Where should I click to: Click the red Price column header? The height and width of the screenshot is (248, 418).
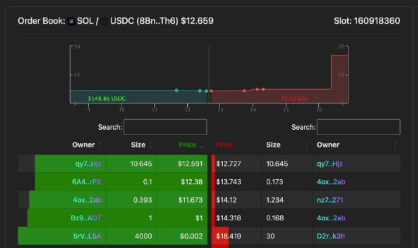[x=224, y=145]
